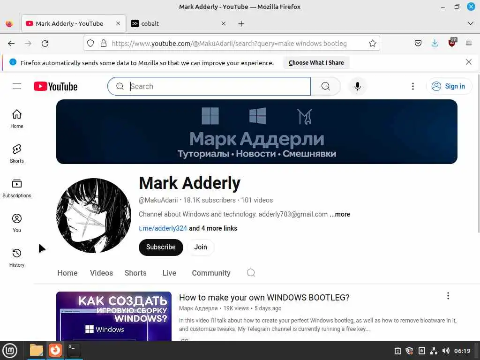Open the video's three-dot action menu
Image resolution: width=480 pixels, height=360 pixels.
point(448,296)
